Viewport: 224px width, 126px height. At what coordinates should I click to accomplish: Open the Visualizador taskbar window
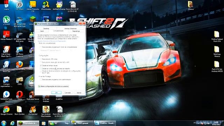pyautogui.click(x=105, y=123)
